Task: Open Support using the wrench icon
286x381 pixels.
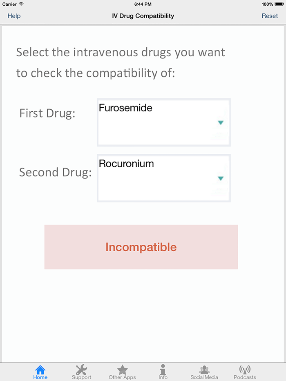Action: point(81,369)
